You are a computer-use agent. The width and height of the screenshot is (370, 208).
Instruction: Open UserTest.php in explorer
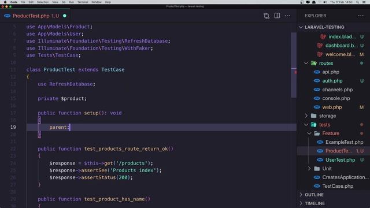pyautogui.click(x=341, y=160)
